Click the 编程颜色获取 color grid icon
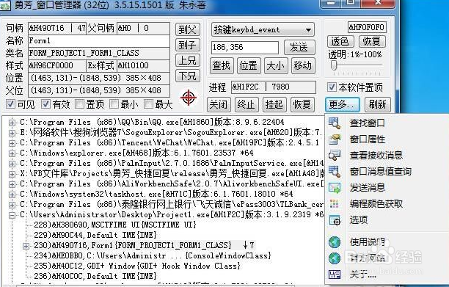This screenshot has width=449, height=287. click(334, 203)
